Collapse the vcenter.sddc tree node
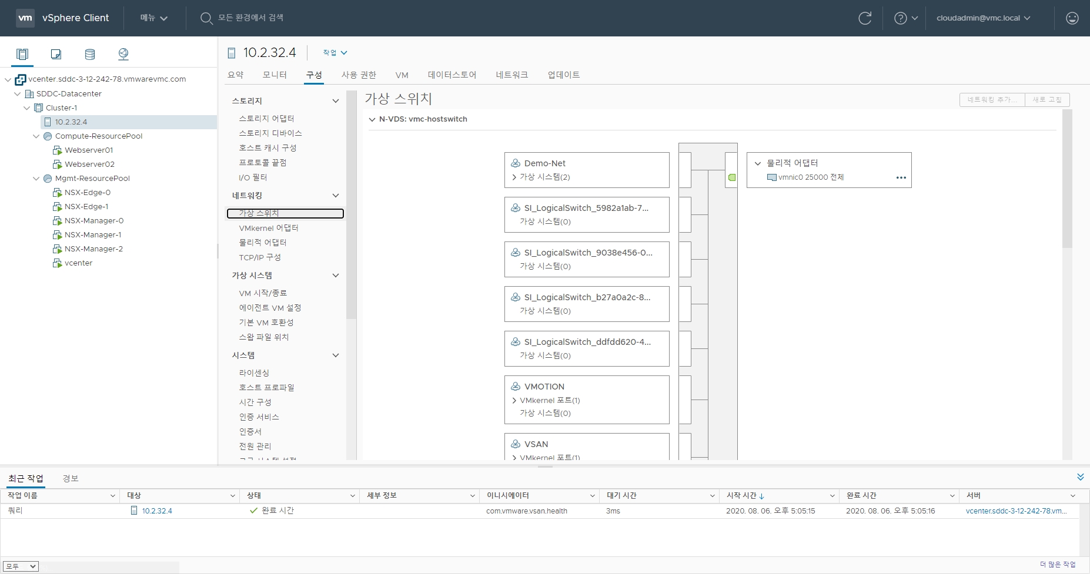1090x574 pixels. (x=8, y=79)
